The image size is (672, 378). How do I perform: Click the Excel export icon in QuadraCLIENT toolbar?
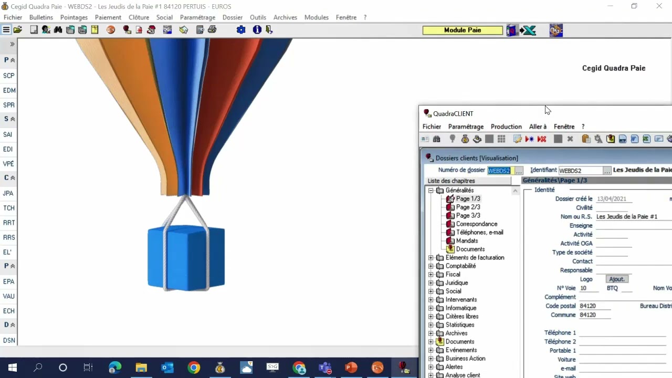pos(646,139)
